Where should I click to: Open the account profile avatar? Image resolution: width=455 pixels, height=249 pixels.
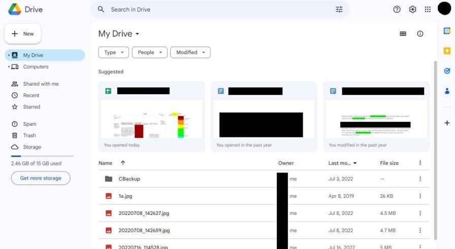tap(444, 9)
